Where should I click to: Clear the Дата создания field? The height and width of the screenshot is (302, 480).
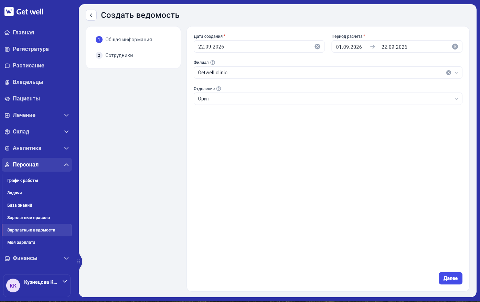coord(317,46)
